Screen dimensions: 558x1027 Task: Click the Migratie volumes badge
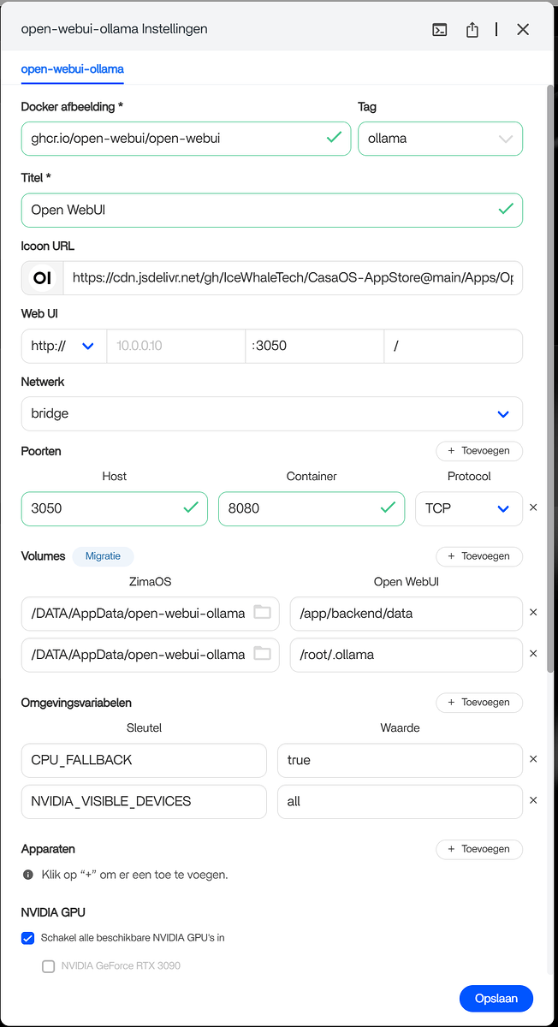point(103,556)
